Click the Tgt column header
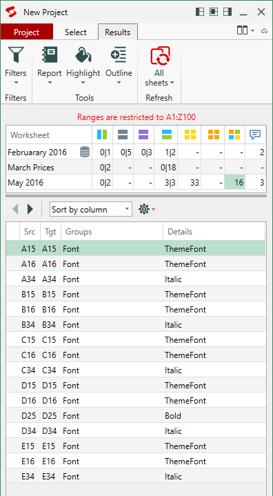273x496 pixels. coord(50,232)
